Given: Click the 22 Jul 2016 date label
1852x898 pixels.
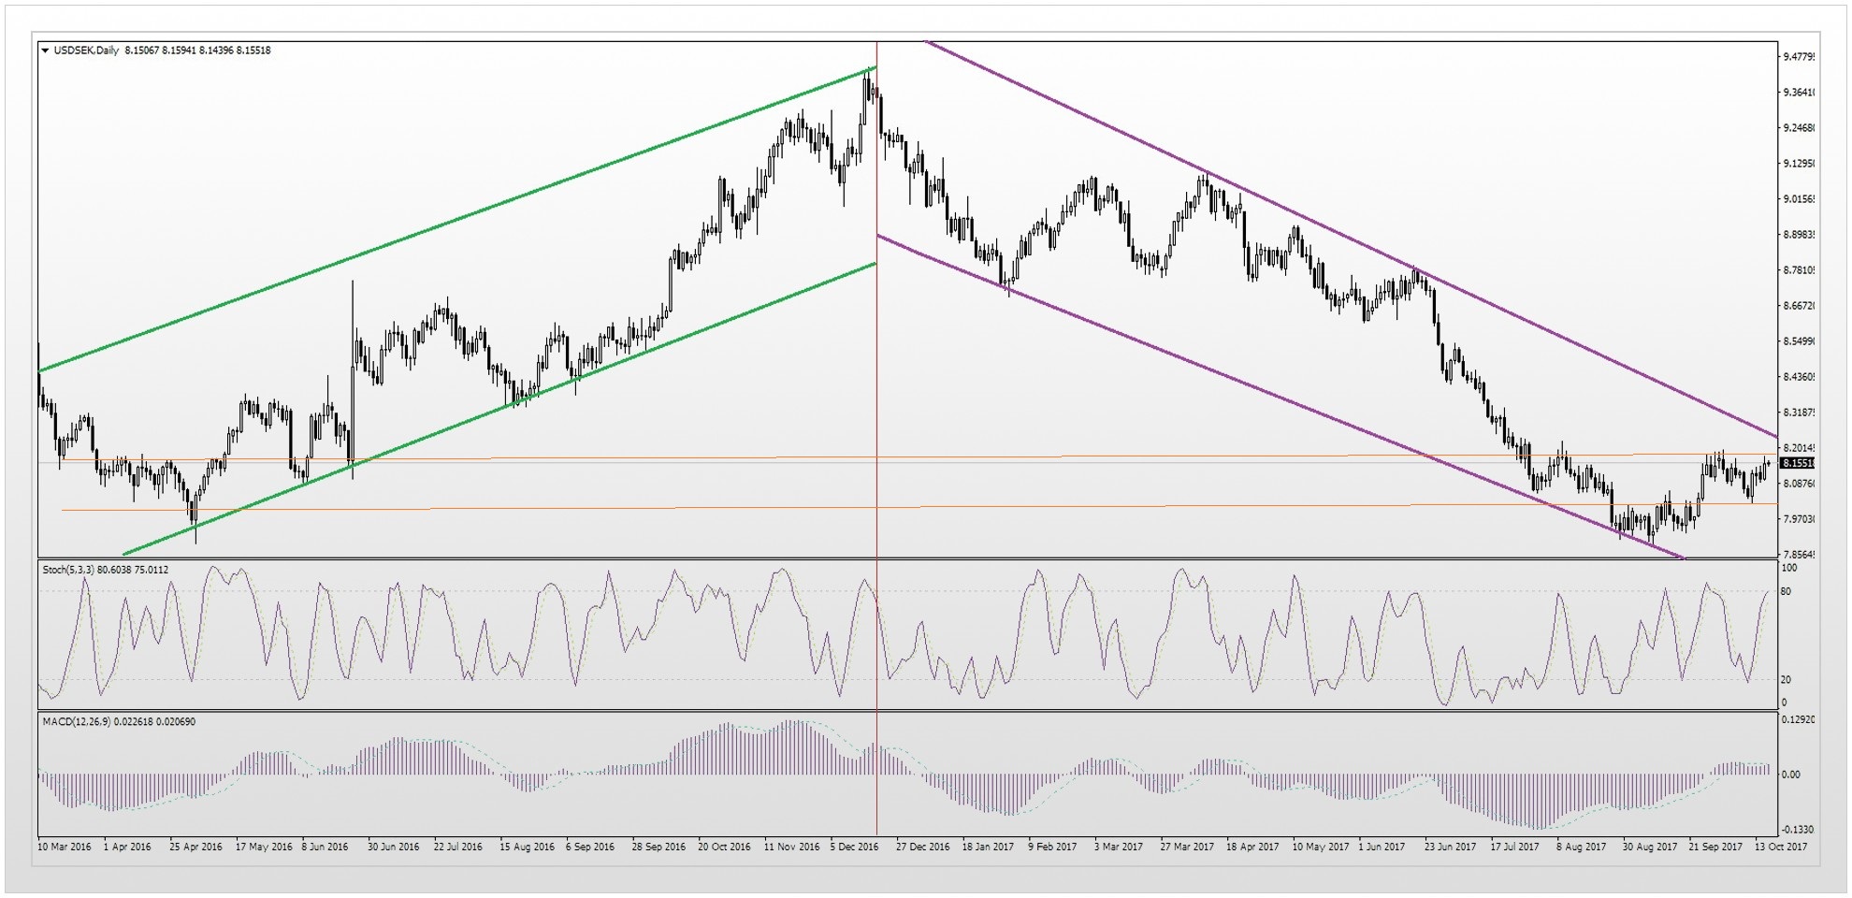Looking at the screenshot, I should (x=457, y=847).
